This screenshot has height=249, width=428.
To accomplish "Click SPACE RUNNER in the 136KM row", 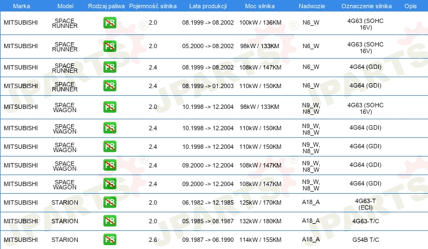I will (x=65, y=23).
